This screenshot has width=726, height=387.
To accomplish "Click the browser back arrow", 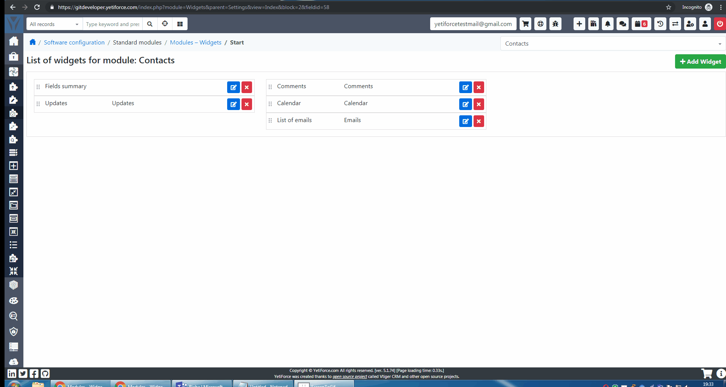I will (13, 7).
